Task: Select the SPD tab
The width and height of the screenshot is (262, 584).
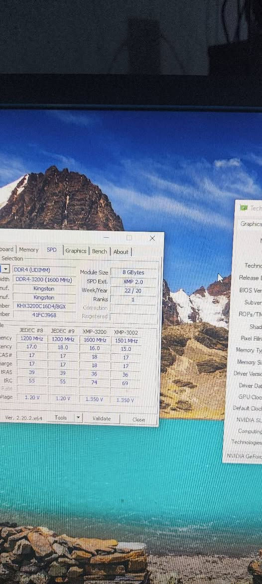Action: click(x=52, y=250)
